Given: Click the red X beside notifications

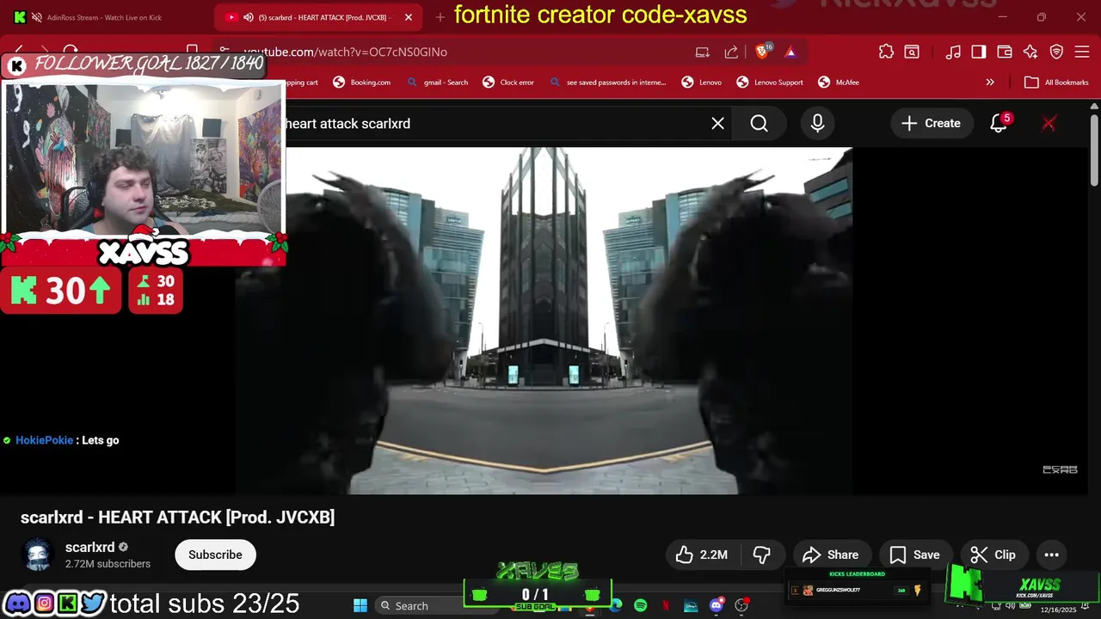Looking at the screenshot, I should tap(1049, 124).
